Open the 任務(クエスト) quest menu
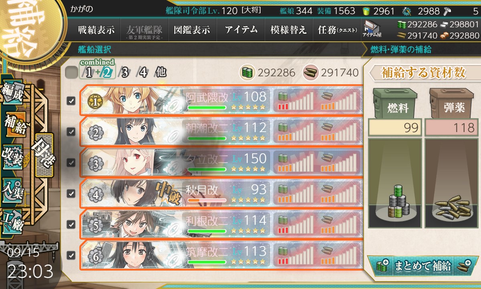 tap(337, 30)
